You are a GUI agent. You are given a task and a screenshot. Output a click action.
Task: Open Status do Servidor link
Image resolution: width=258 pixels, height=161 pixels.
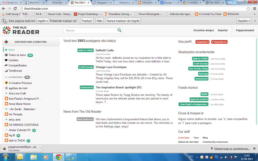(x=188, y=142)
